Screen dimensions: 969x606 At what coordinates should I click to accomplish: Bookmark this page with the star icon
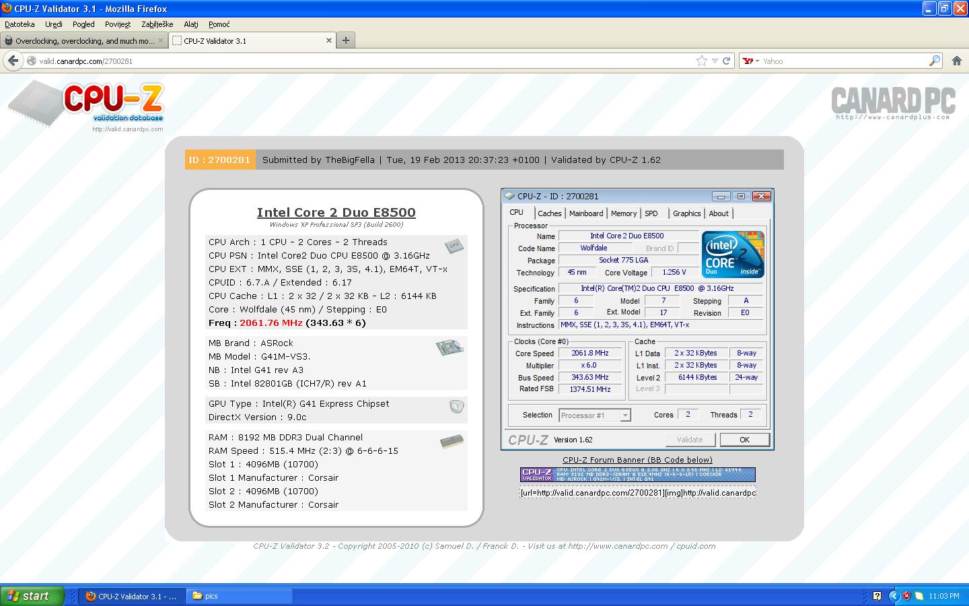702,61
